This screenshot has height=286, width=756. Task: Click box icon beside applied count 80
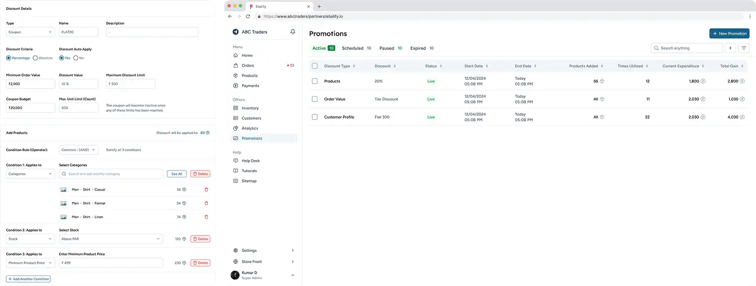click(x=208, y=133)
